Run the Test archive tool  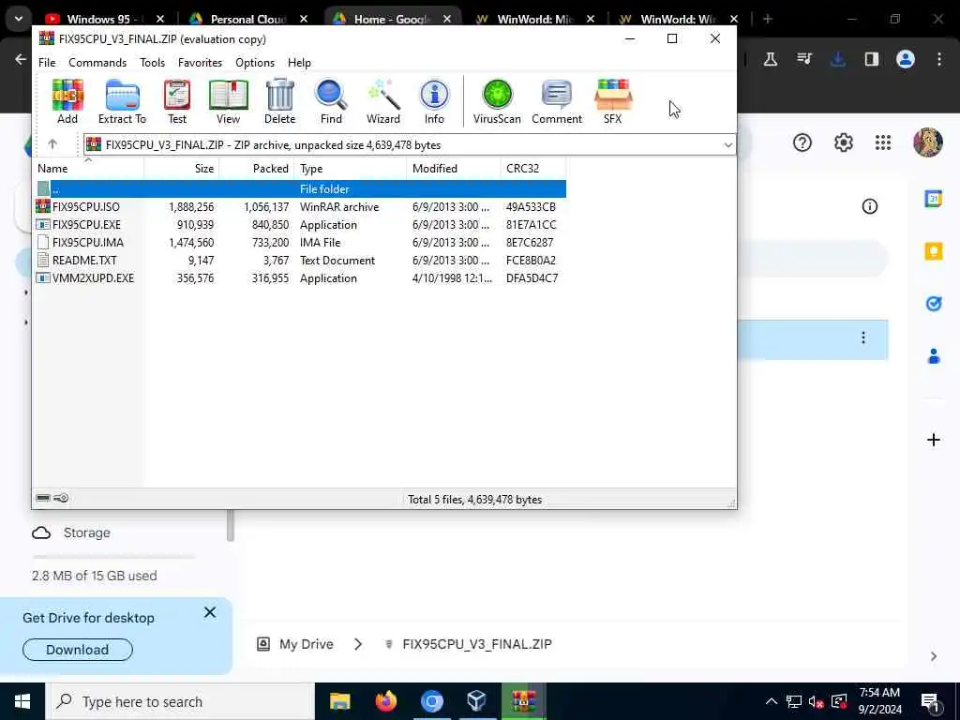pyautogui.click(x=177, y=101)
